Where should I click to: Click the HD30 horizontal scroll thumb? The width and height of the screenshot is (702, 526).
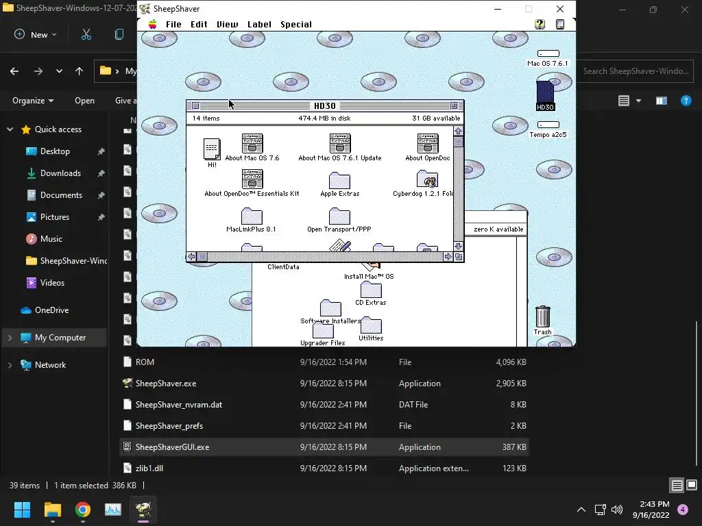202,257
